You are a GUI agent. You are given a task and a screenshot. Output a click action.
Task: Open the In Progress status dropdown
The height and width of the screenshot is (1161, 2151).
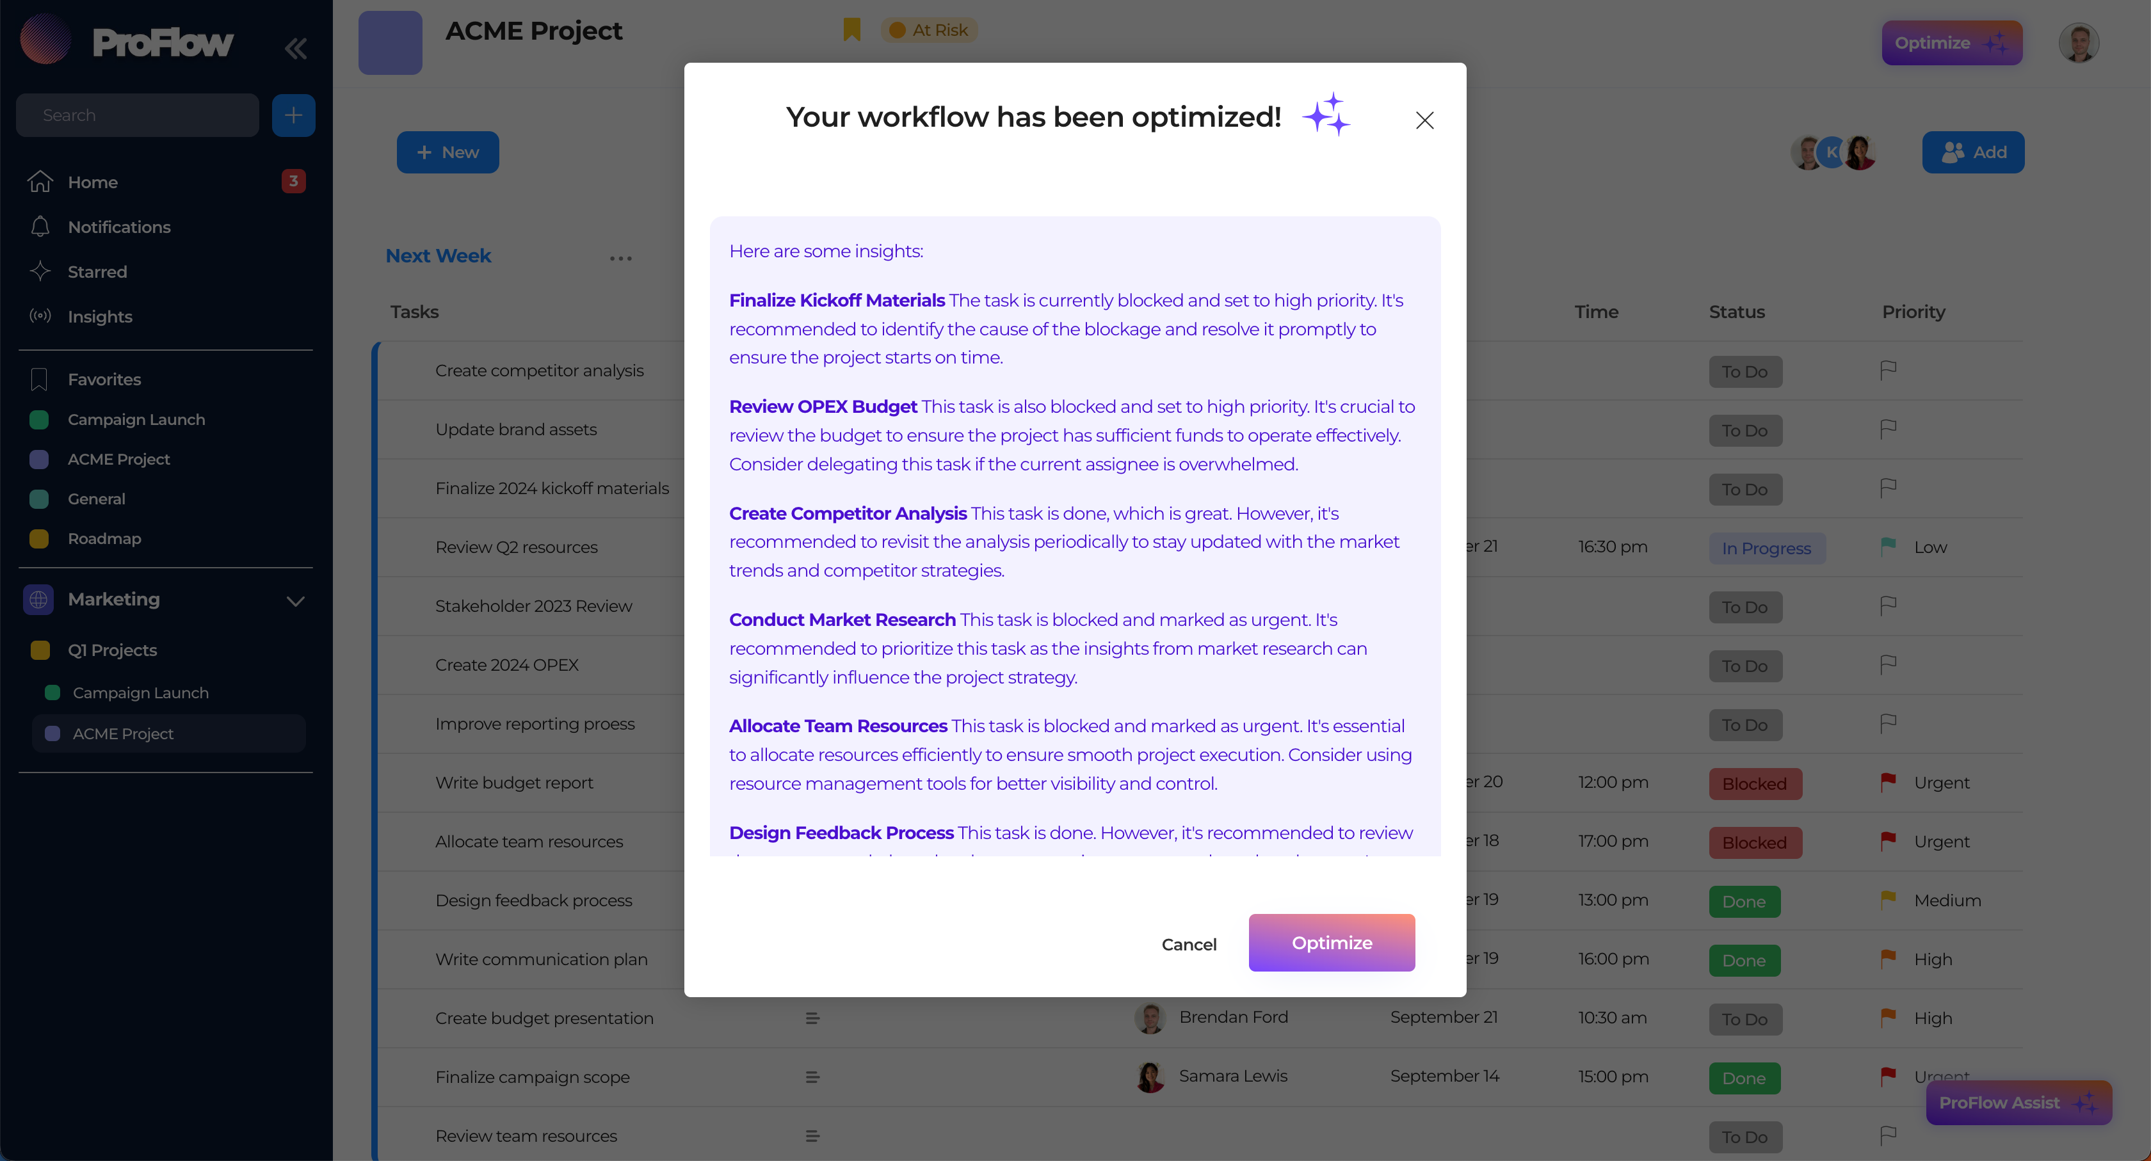point(1767,547)
